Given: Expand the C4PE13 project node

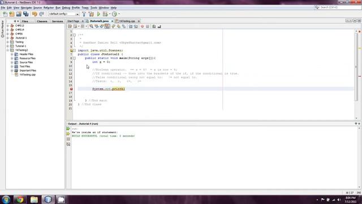Looking at the screenshot, I should (x=7, y=25).
